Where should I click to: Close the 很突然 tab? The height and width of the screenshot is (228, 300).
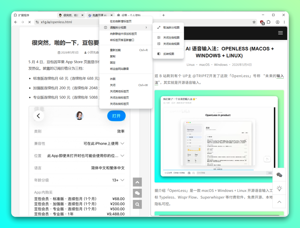[x=82, y=15]
